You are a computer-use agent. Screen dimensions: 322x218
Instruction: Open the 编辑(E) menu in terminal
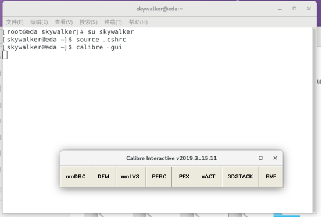(x=39, y=22)
